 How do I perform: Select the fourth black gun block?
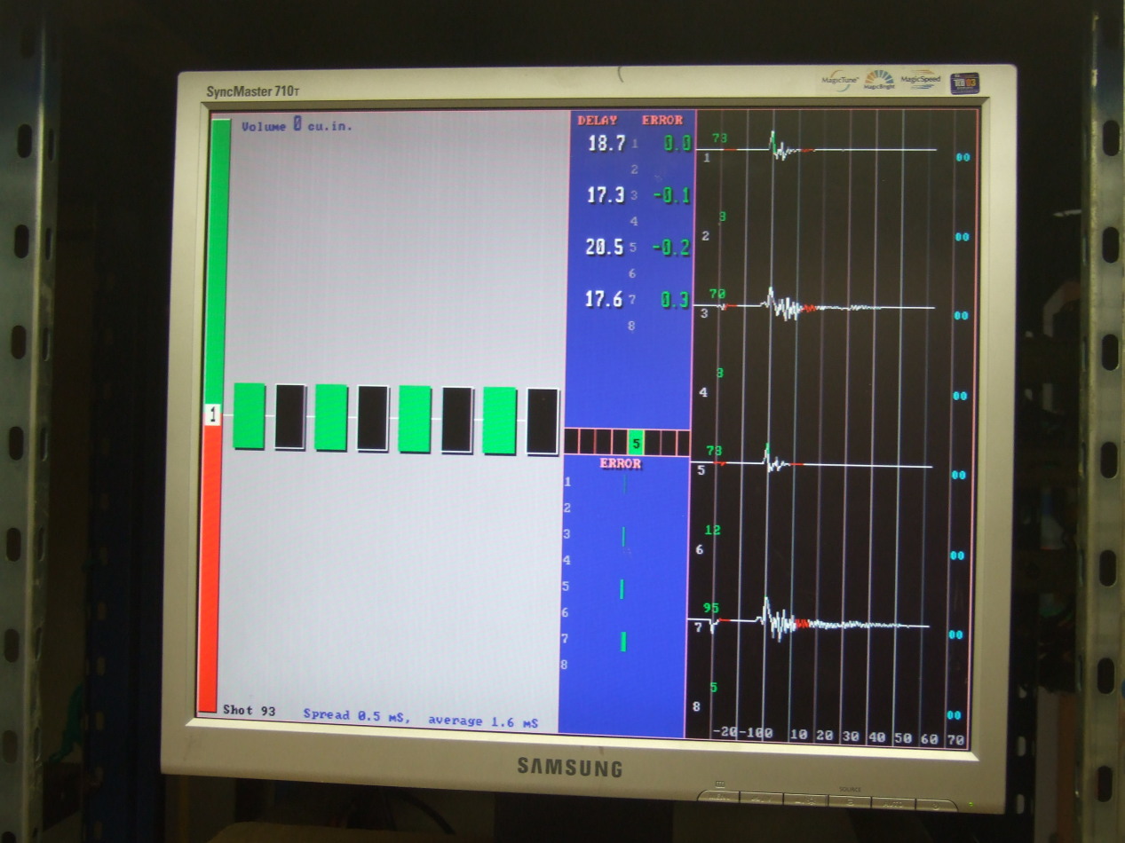[x=373, y=419]
